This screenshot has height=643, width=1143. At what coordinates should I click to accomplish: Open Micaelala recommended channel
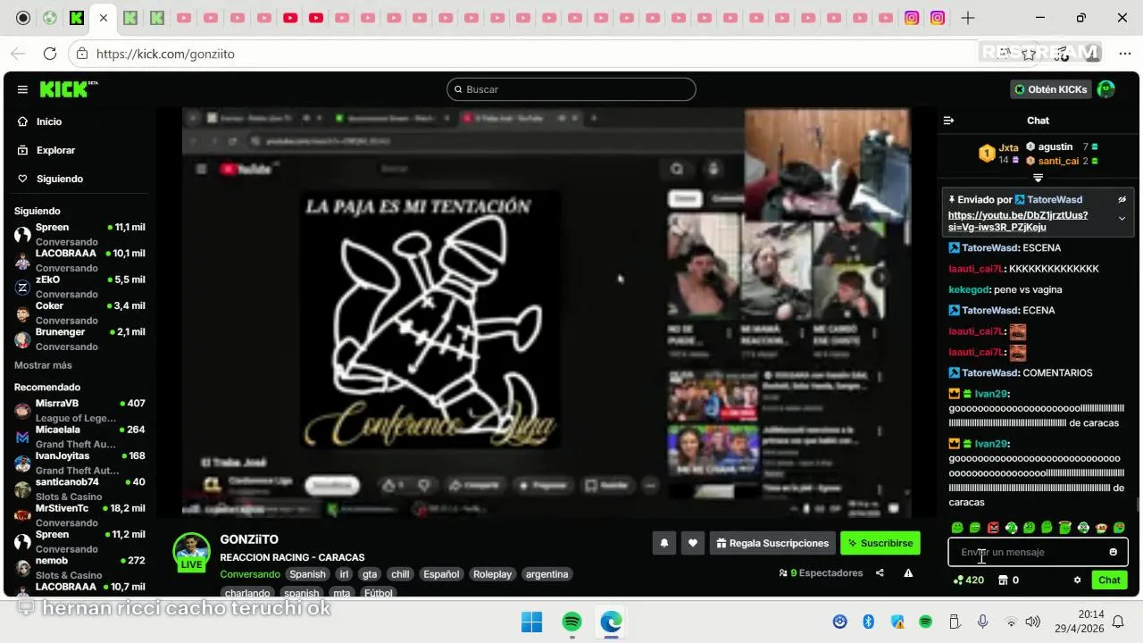coord(79,437)
